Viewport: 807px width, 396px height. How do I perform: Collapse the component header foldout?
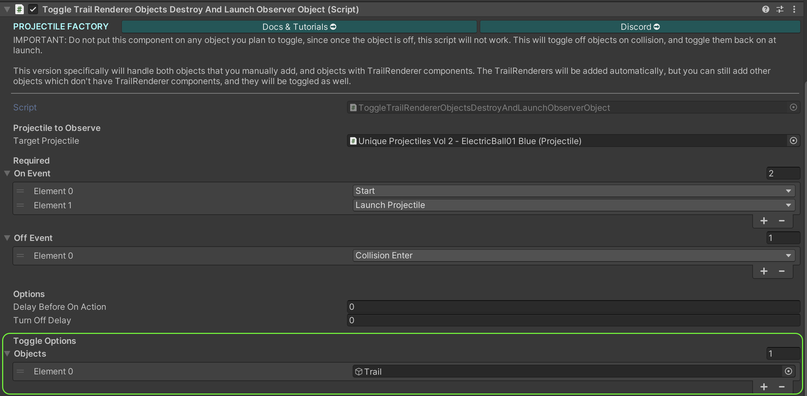[7, 9]
